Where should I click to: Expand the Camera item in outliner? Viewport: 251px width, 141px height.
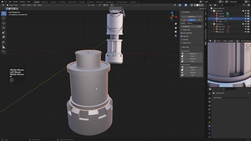214,14
